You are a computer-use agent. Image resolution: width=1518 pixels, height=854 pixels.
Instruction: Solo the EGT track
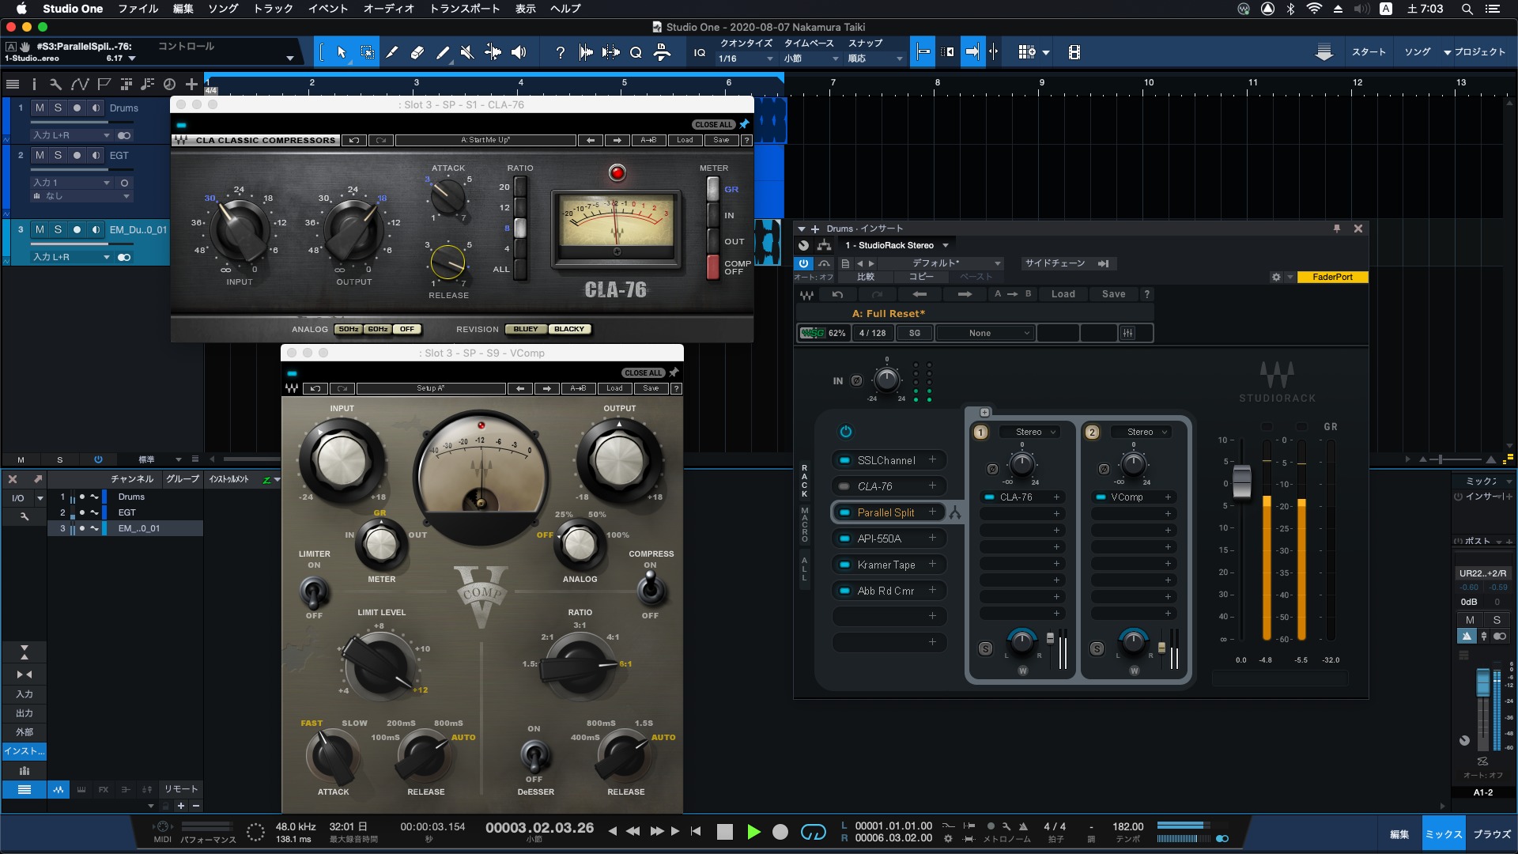pyautogui.click(x=58, y=155)
